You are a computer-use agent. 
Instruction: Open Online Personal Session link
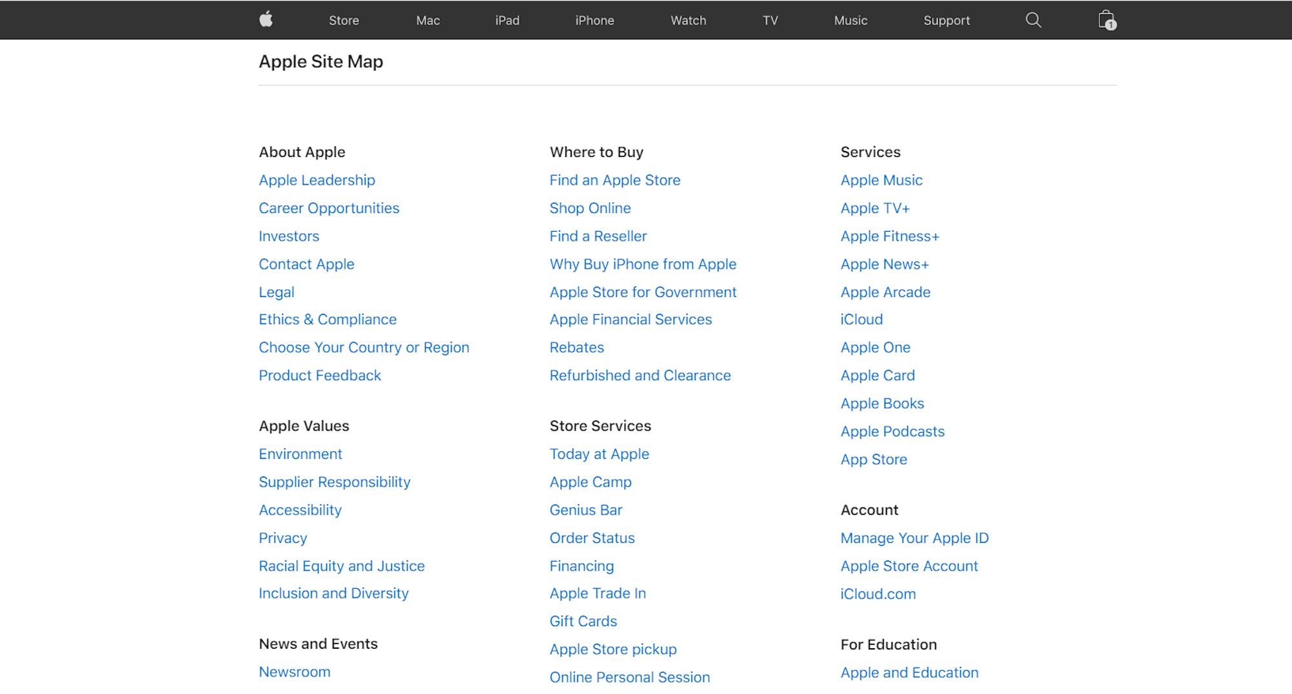click(x=630, y=677)
